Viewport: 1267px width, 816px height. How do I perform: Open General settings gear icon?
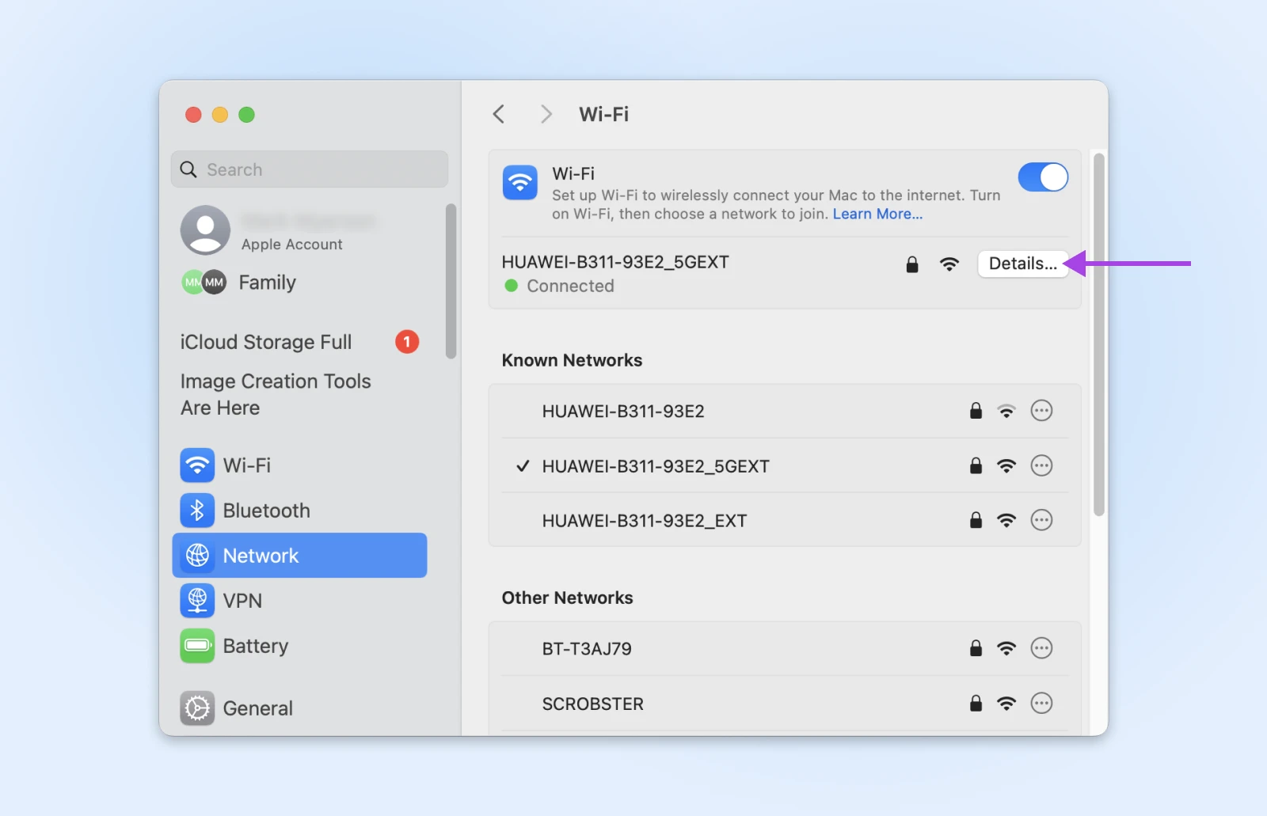click(x=197, y=708)
